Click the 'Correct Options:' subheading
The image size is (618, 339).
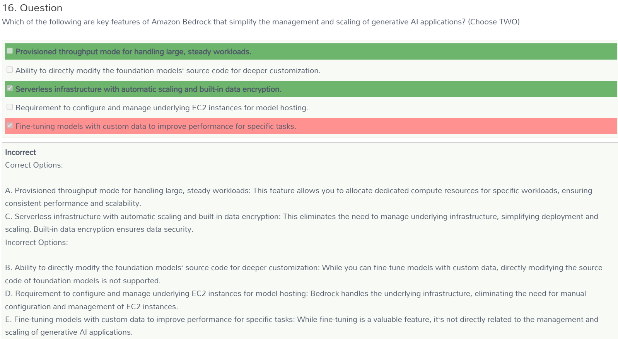coord(34,165)
